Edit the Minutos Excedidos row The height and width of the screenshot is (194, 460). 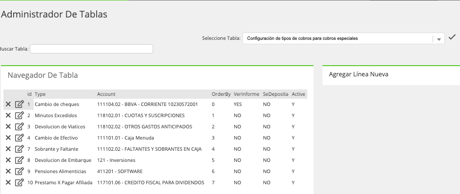[20, 115]
